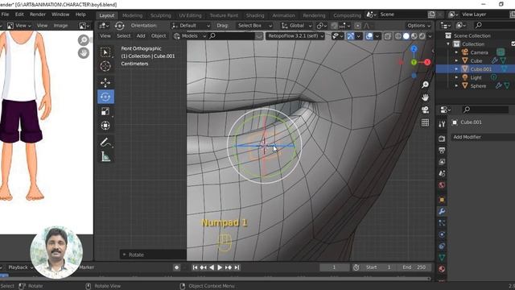515x290 pixels.
Task: Click the hand pan icon in image editor
Action: pos(84,52)
